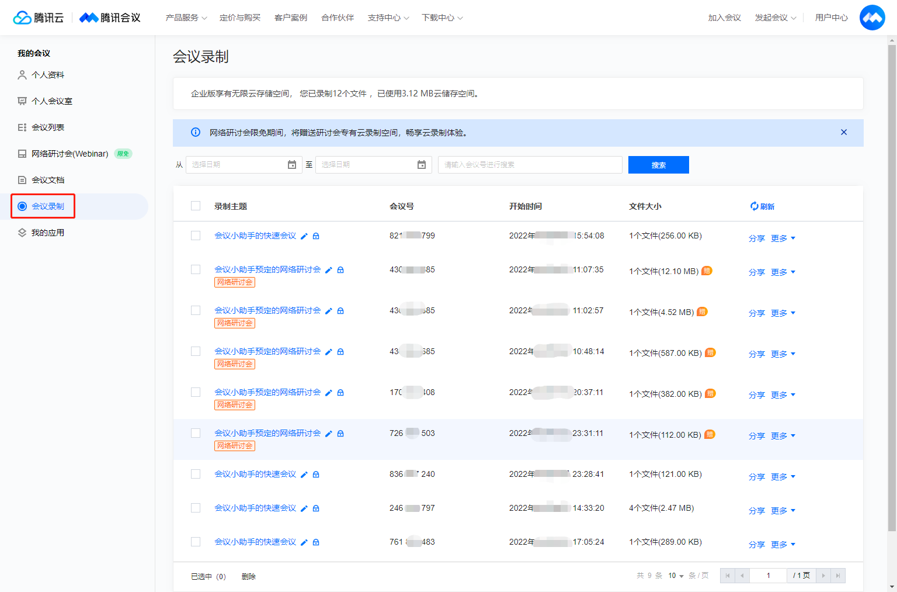Go to next page in pagination
The image size is (897, 592).
tap(823, 576)
